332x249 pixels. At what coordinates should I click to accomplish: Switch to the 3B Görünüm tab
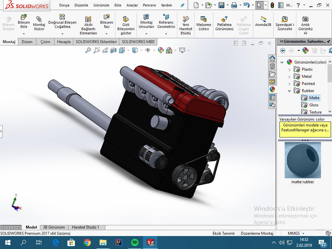54,227
